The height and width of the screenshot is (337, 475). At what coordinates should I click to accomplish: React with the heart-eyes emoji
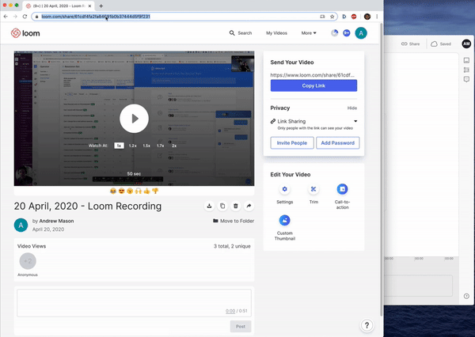pos(121,191)
